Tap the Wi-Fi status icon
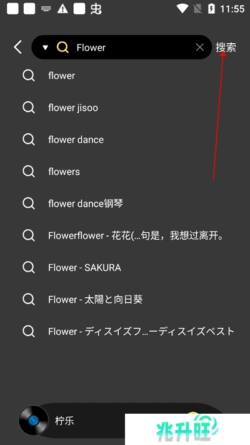Viewport: 250px width, 445px height. 182,9
